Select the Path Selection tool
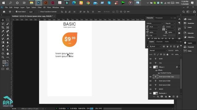The image size is (197, 110). [8, 50]
